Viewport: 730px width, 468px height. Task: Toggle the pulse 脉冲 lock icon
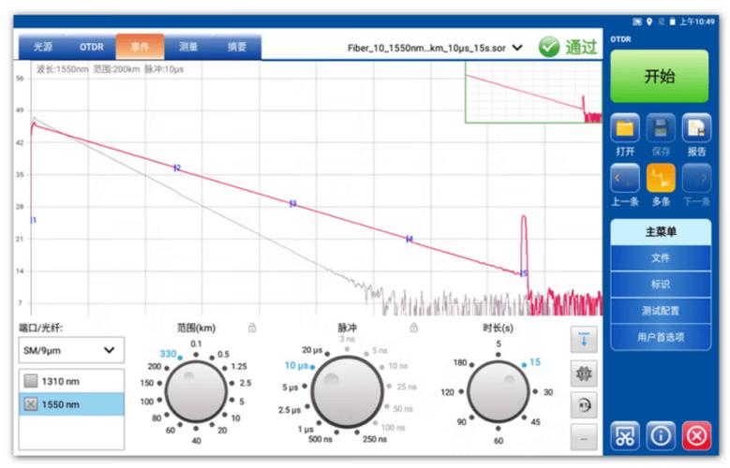413,328
